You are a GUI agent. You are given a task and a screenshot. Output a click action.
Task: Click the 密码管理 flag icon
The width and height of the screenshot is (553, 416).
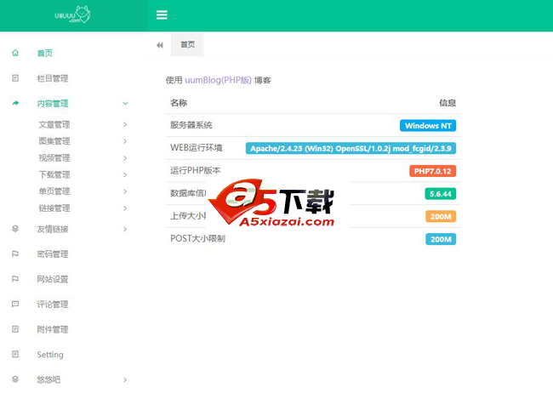pos(15,254)
